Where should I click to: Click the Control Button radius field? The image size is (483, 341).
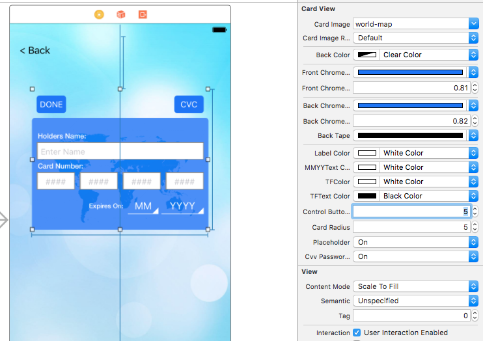(411, 211)
